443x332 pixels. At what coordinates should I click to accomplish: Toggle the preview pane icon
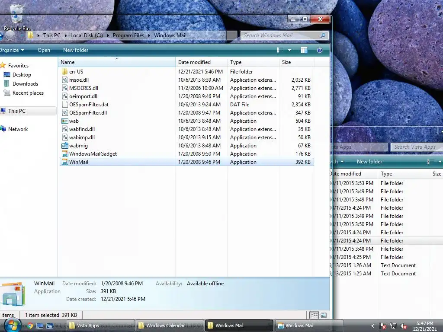point(304,50)
